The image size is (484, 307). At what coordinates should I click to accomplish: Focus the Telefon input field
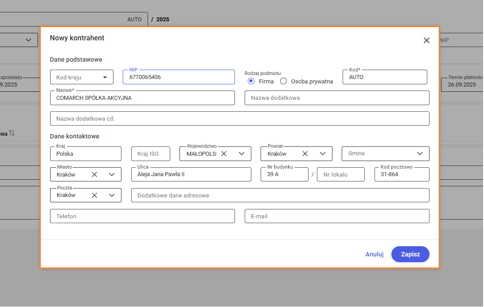142,216
